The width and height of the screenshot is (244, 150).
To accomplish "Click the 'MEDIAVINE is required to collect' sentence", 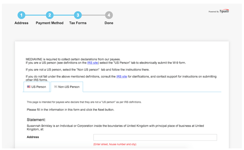I will tap(73, 59).
